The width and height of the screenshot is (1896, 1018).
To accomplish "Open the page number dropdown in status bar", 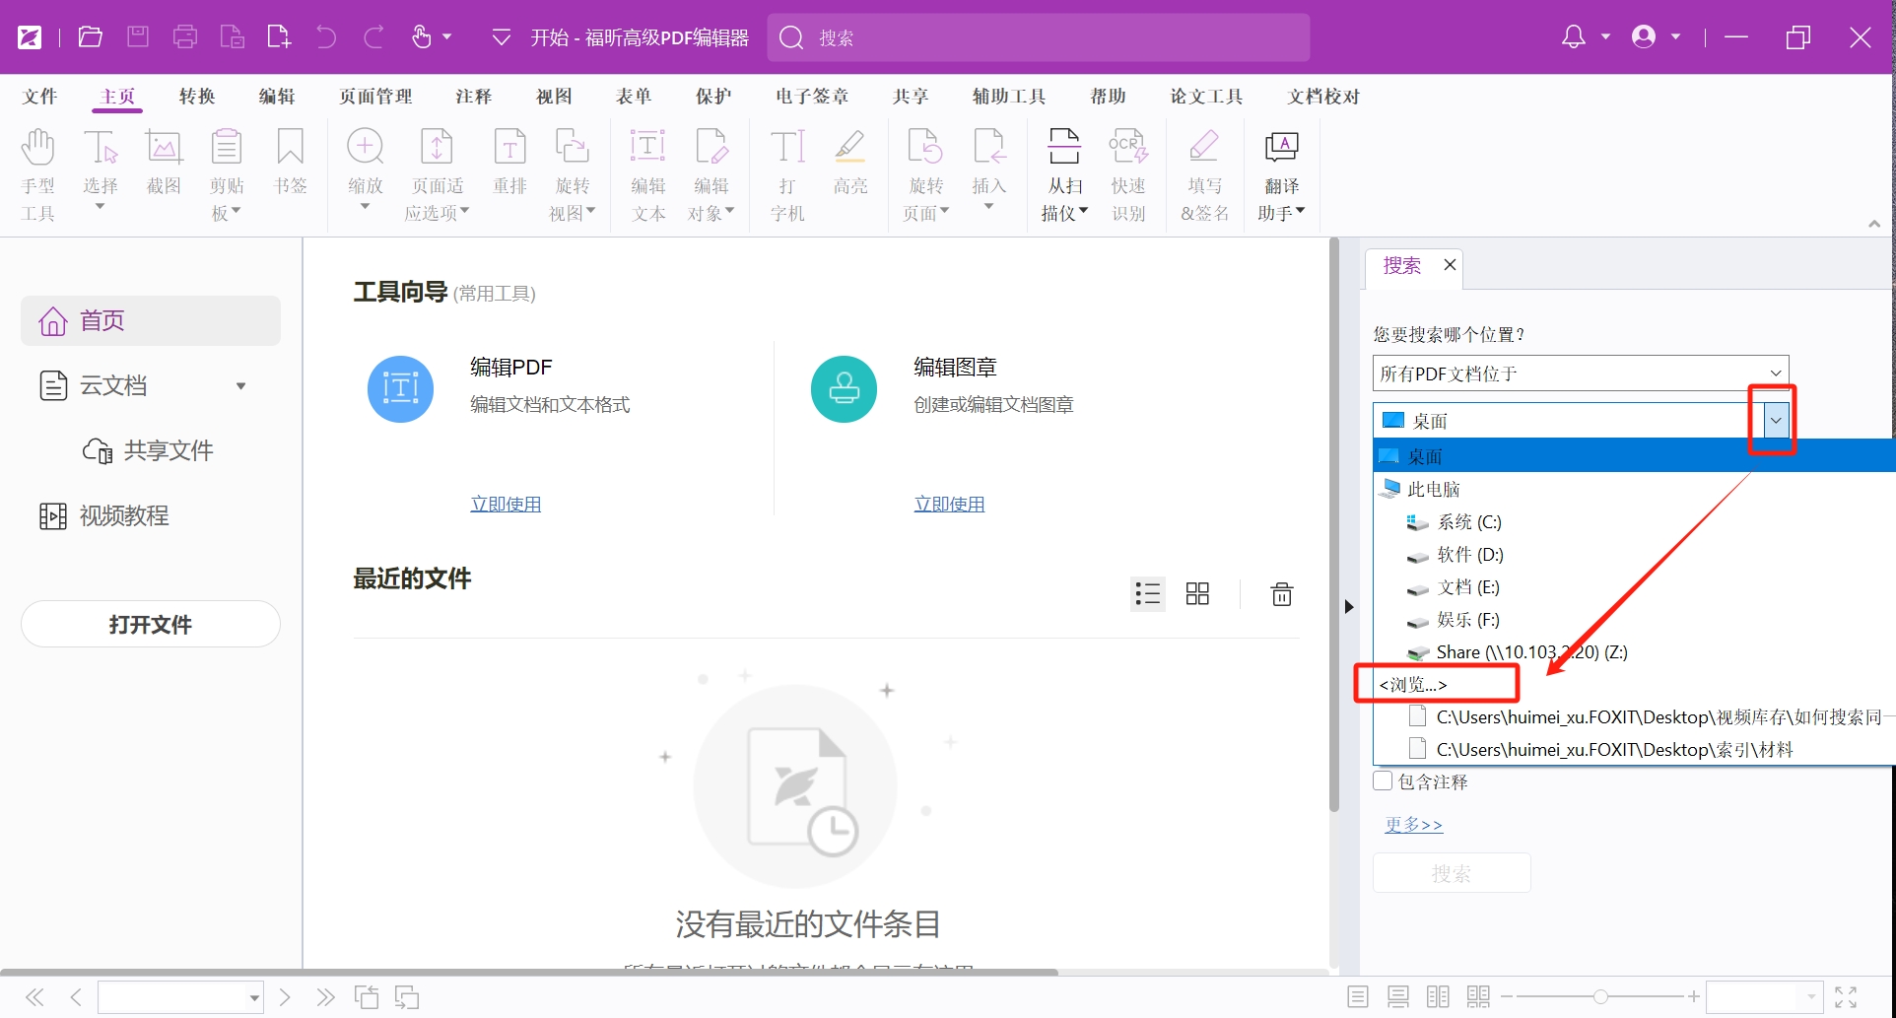I will (x=254, y=997).
